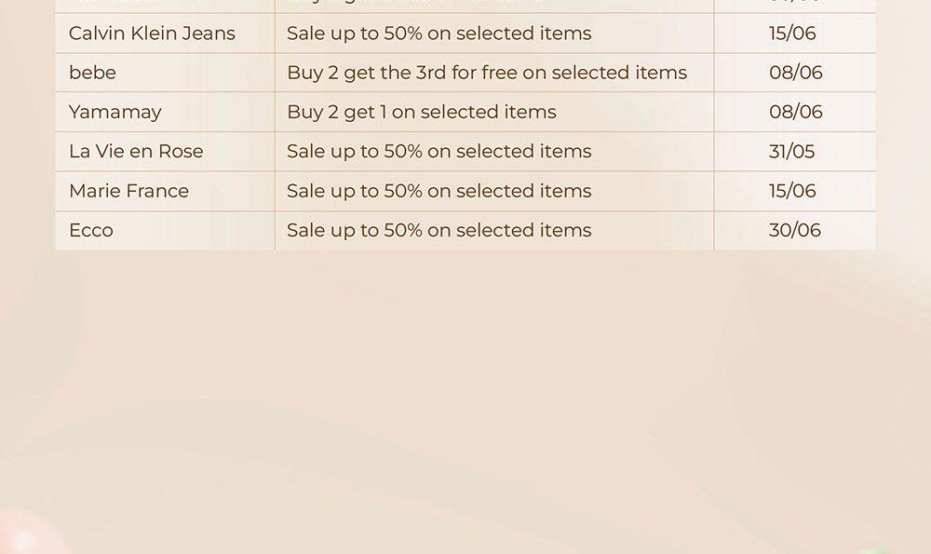
Task: Select the Ecco brand cell
Action: (165, 230)
